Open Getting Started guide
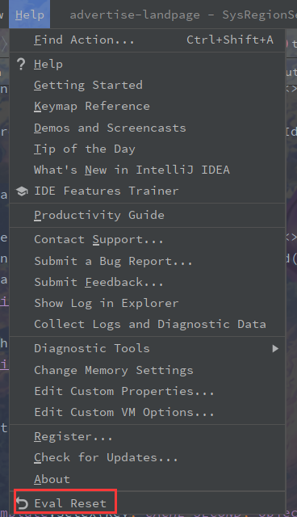 147,85
